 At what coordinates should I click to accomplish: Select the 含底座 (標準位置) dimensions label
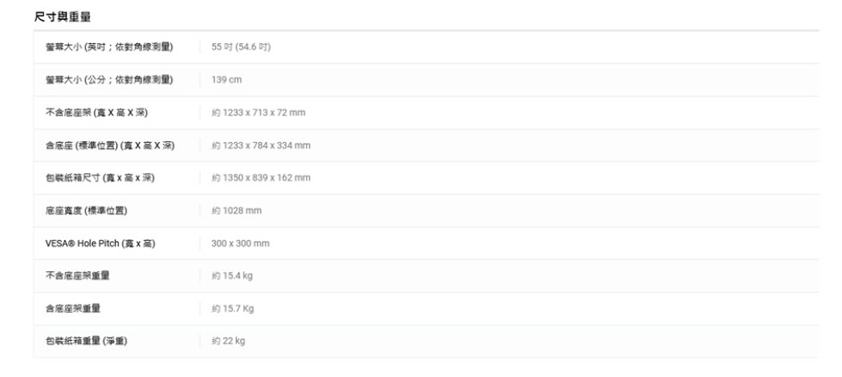click(x=110, y=145)
